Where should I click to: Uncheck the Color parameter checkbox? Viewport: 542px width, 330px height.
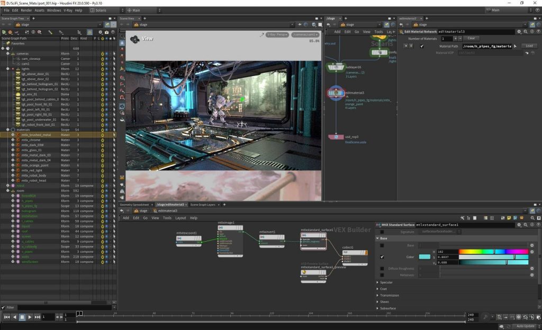tap(382, 257)
